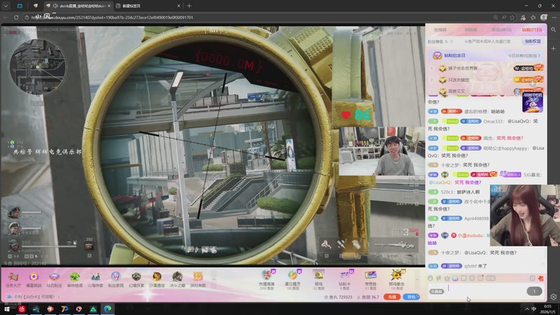Open the browser profile avatar
Screen dimensions: 560x315
pos(544,17)
